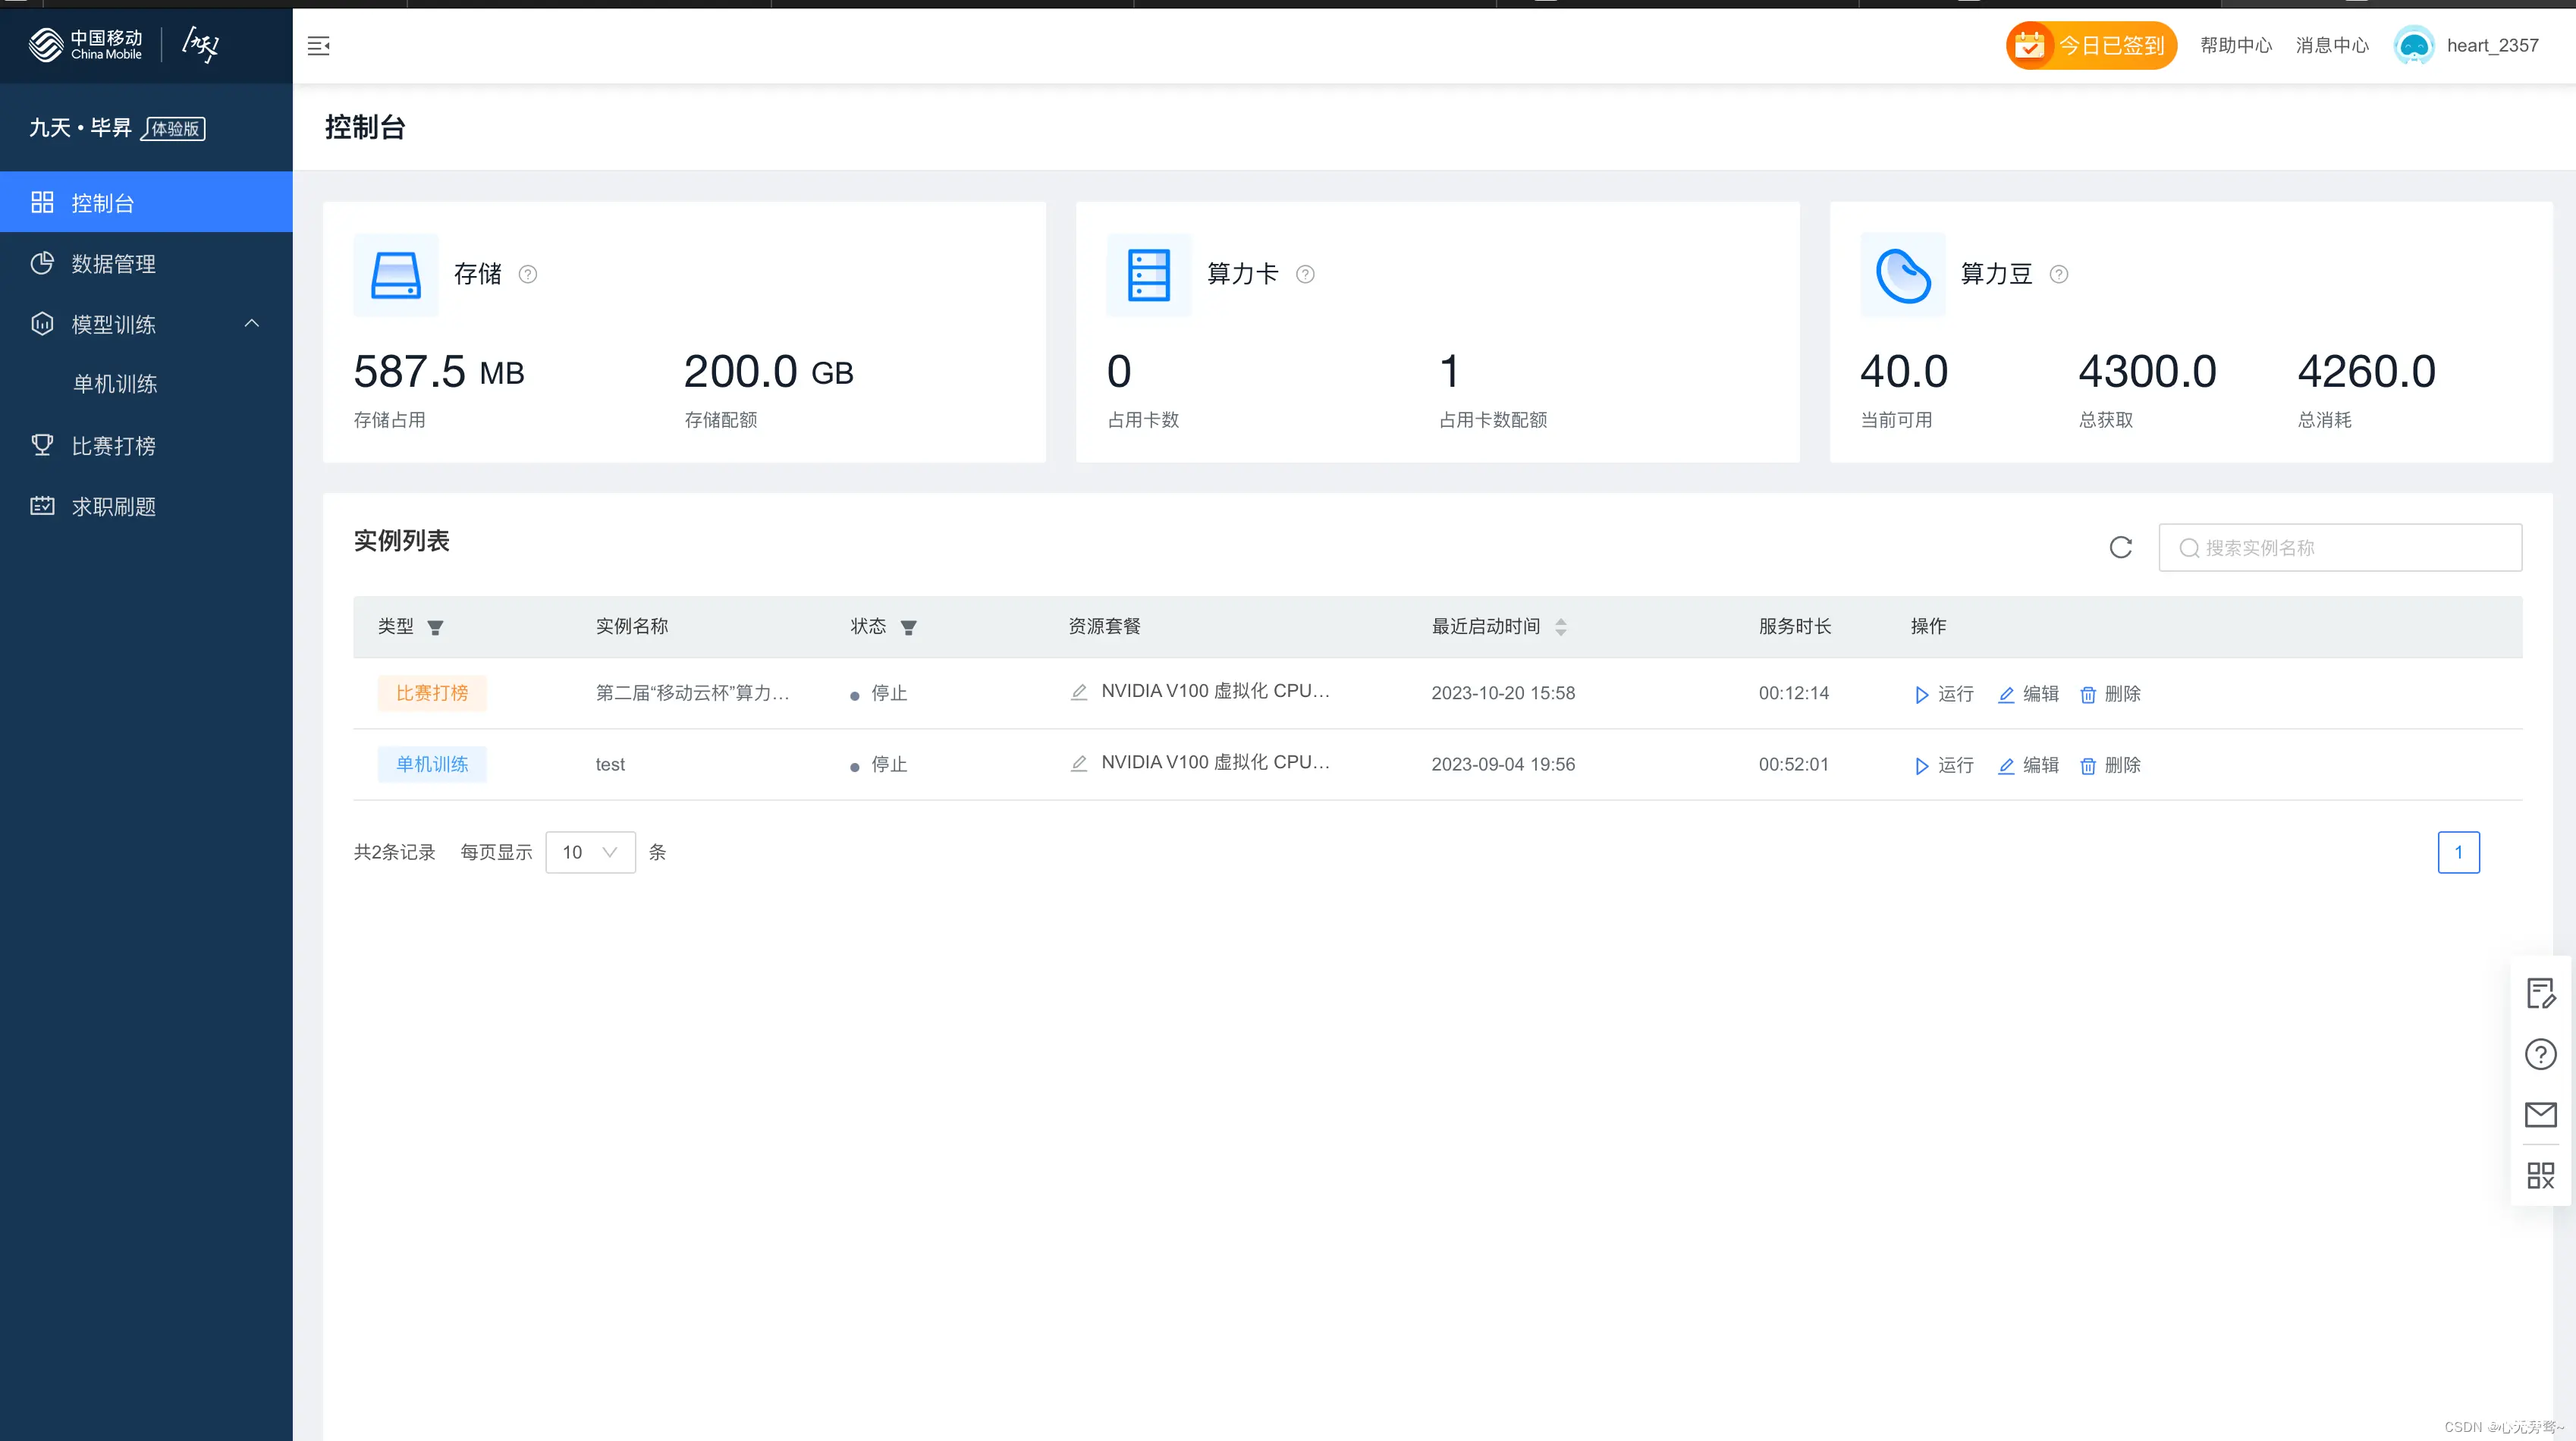Click start time 2023-10-20 15:58
The image size is (2576, 1441).
coord(1503,693)
